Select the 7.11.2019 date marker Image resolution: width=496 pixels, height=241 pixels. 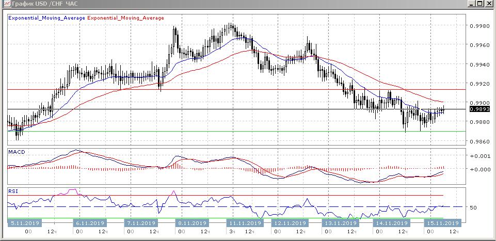tap(141, 223)
